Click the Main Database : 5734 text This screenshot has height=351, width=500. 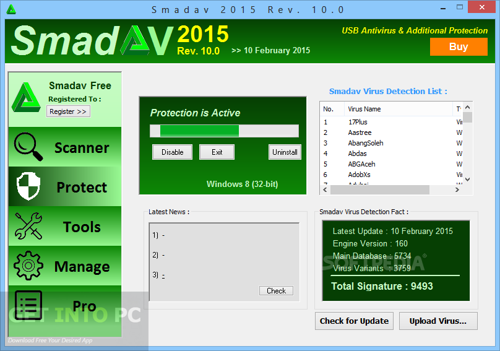tap(372, 256)
